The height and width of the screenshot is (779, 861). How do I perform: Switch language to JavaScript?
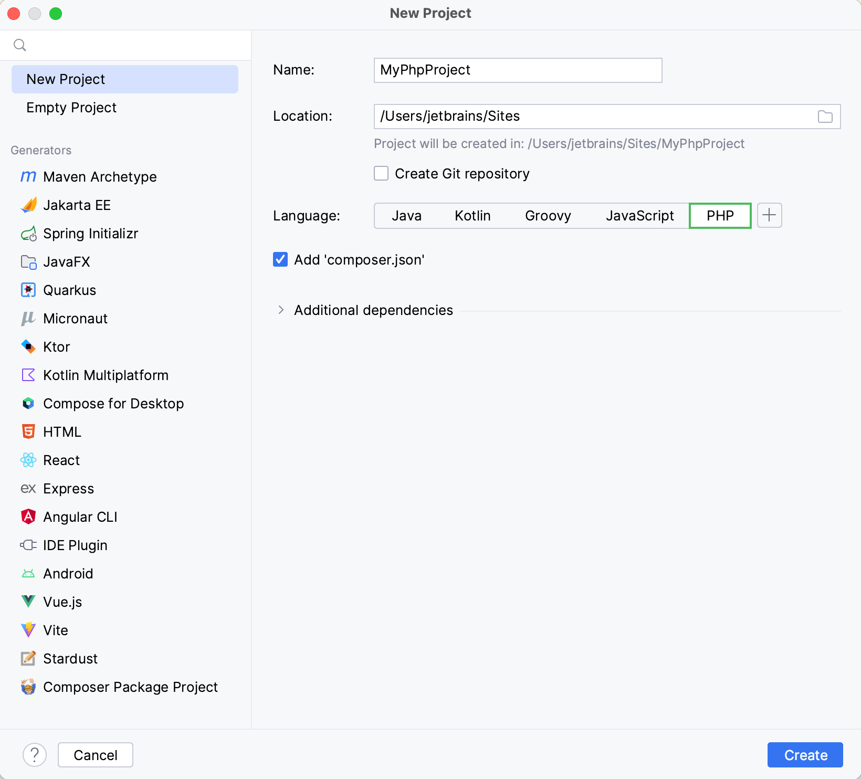click(640, 216)
